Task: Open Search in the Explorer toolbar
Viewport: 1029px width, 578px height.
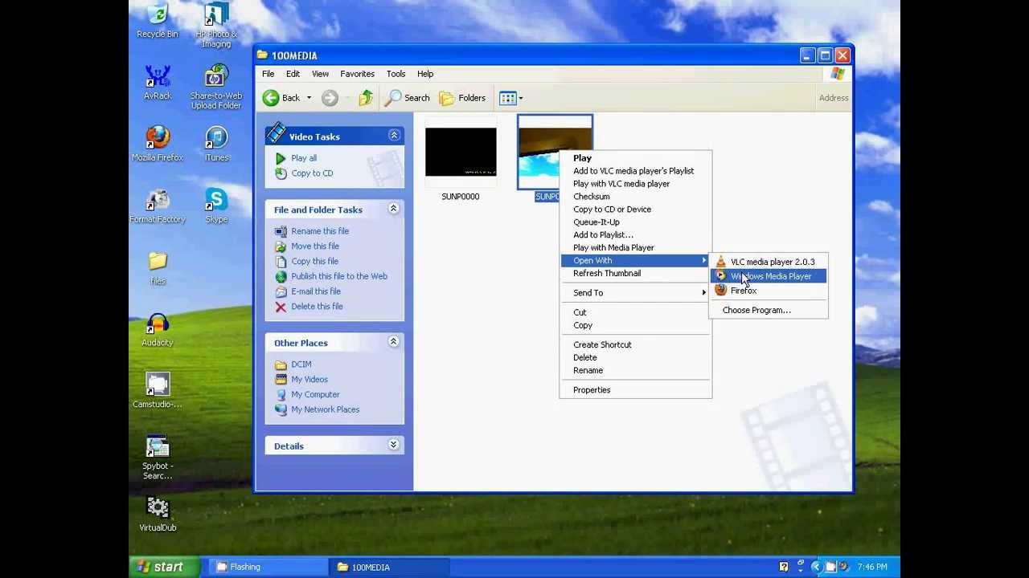Action: pos(408,98)
